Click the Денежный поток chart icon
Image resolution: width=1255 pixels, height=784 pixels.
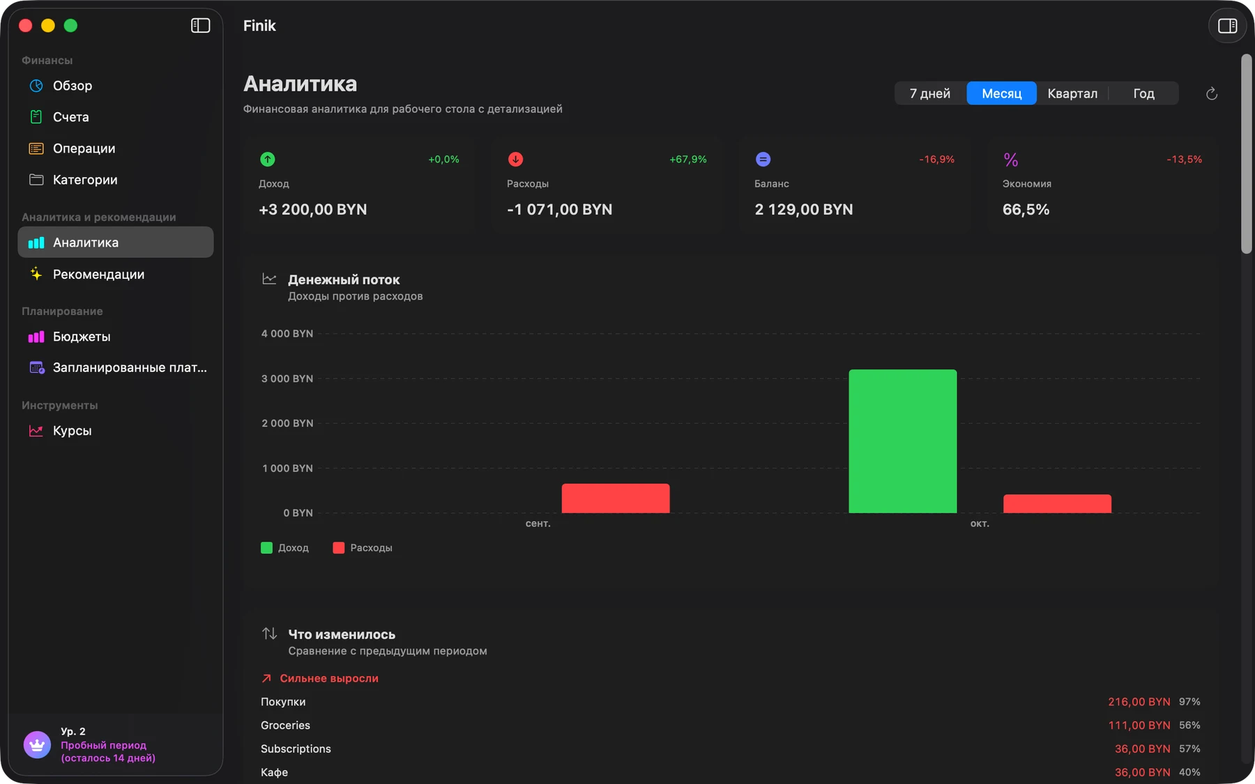coord(269,279)
